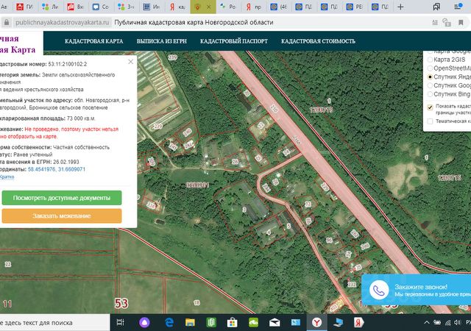Enable the Тематическая карта checkbox

tap(430, 121)
